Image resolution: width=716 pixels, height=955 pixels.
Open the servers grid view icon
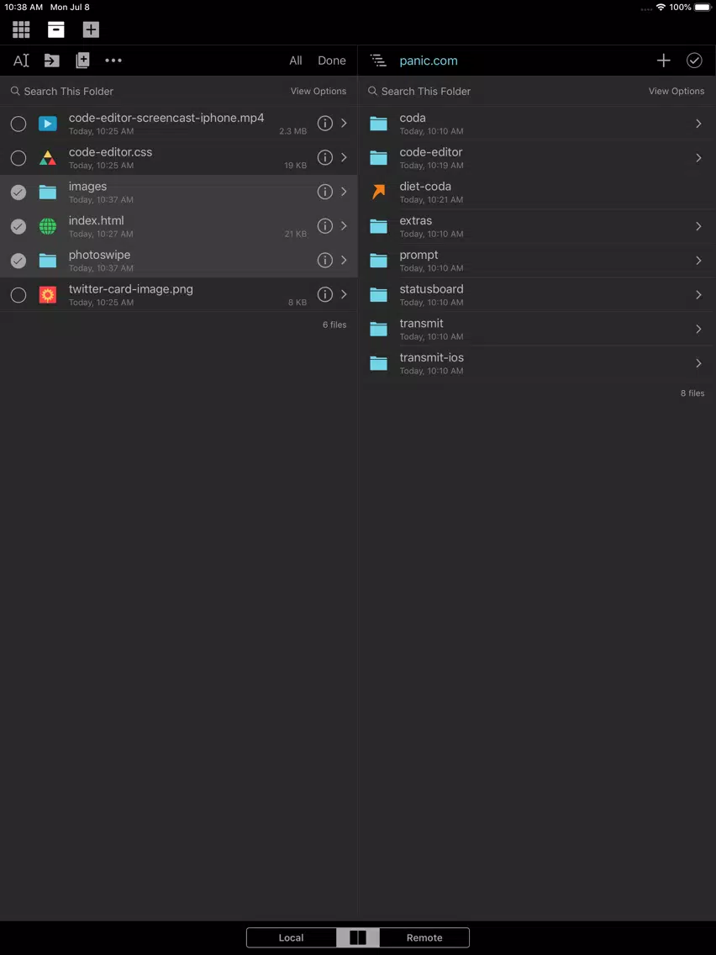[21, 29]
